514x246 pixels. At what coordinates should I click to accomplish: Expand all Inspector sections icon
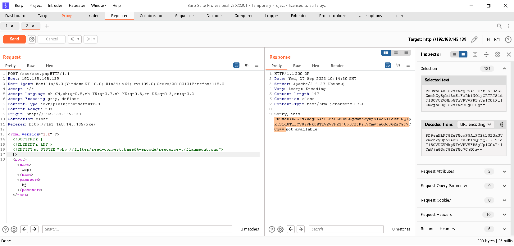tap(475, 54)
